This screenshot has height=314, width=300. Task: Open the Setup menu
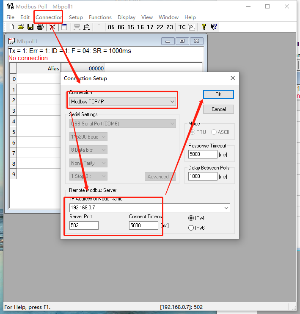(76, 17)
